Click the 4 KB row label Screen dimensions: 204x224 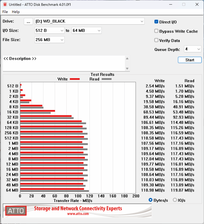coord(14,102)
